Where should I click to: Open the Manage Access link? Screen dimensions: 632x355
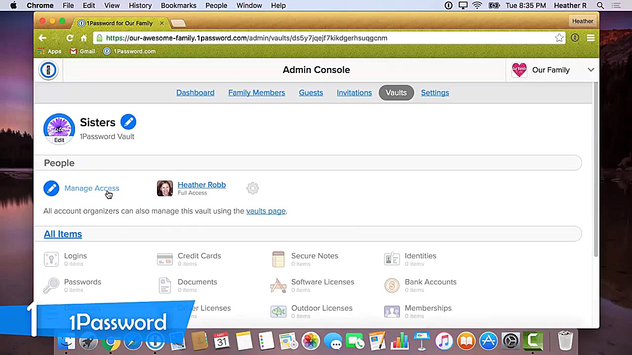click(x=92, y=188)
